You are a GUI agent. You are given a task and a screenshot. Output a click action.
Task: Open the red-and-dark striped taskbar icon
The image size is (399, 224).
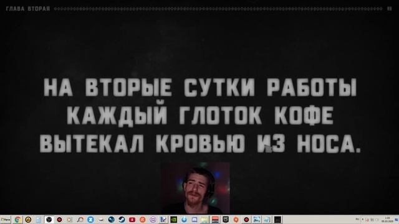click(215, 220)
